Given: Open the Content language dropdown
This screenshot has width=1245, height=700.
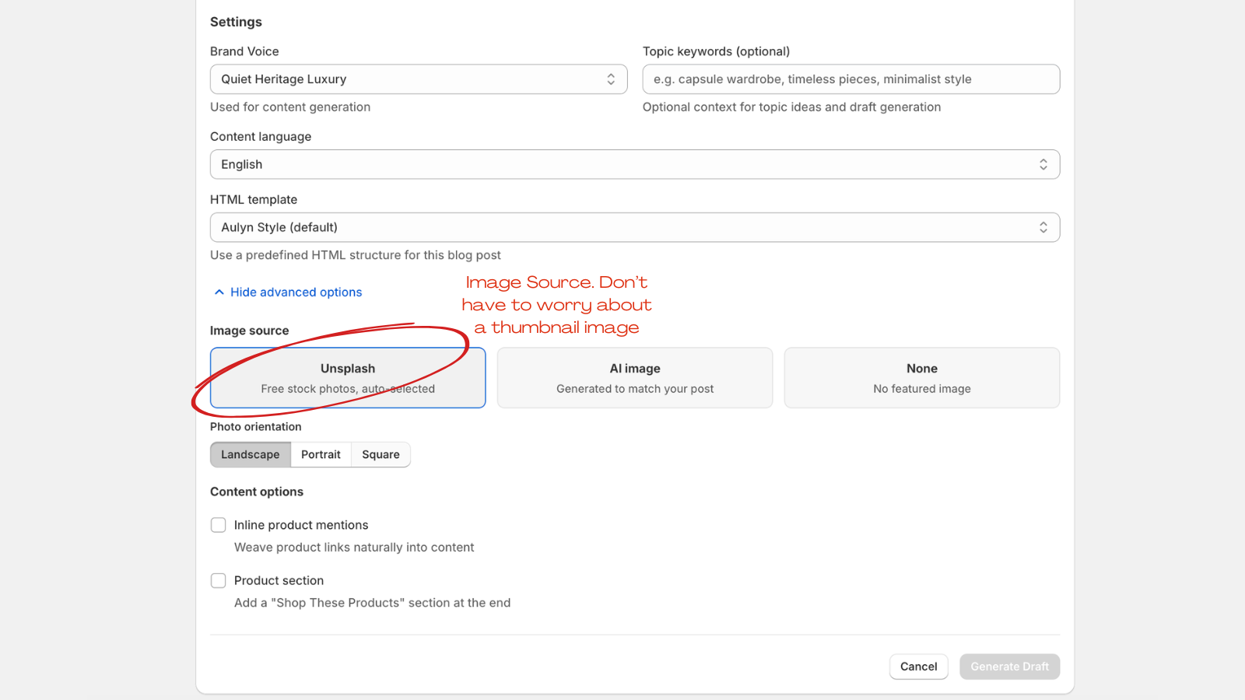Looking at the screenshot, I should 634,164.
